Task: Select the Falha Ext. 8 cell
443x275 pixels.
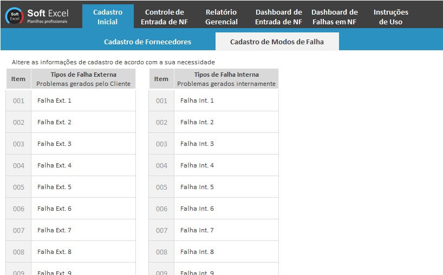Action: tap(83, 252)
